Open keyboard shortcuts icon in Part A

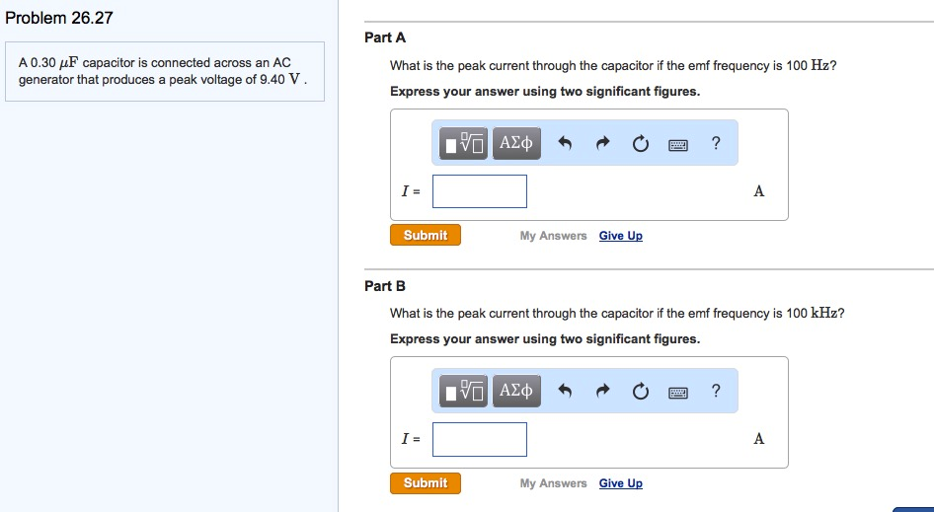pos(678,145)
